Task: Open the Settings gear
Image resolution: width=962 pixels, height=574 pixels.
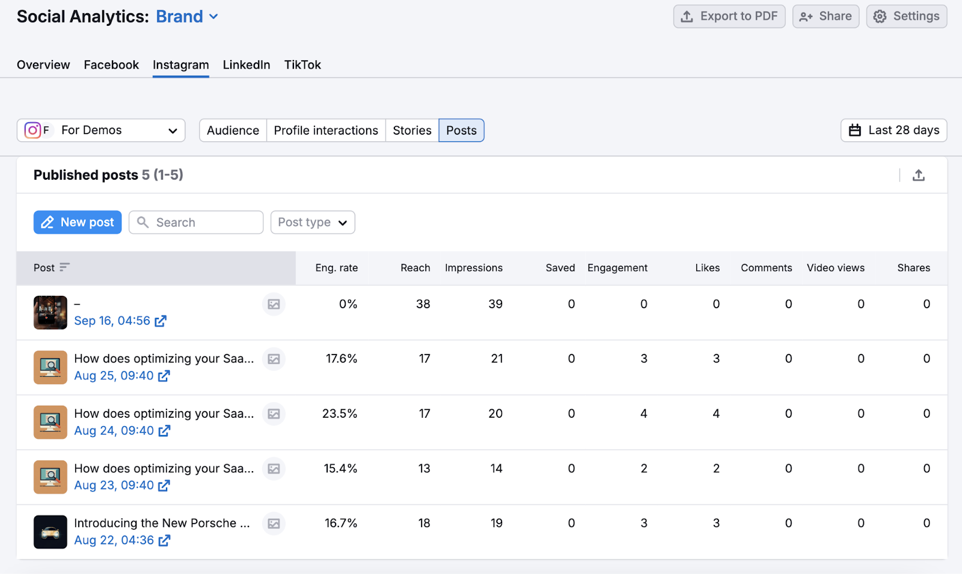Action: click(880, 16)
